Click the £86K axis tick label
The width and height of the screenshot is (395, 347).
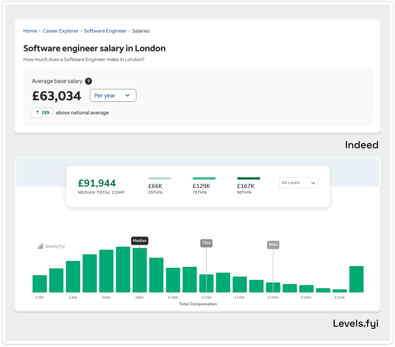140,298
